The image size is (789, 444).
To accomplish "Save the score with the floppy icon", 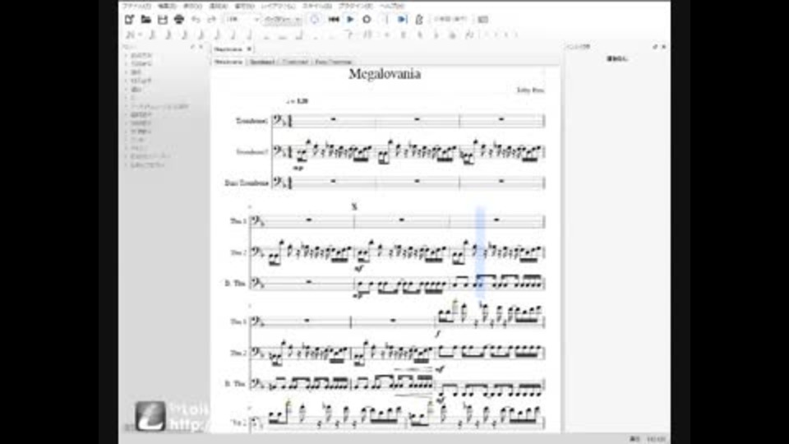I will click(x=163, y=20).
